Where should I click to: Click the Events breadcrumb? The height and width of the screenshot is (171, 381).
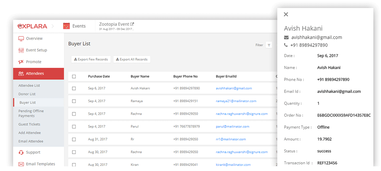point(79,26)
